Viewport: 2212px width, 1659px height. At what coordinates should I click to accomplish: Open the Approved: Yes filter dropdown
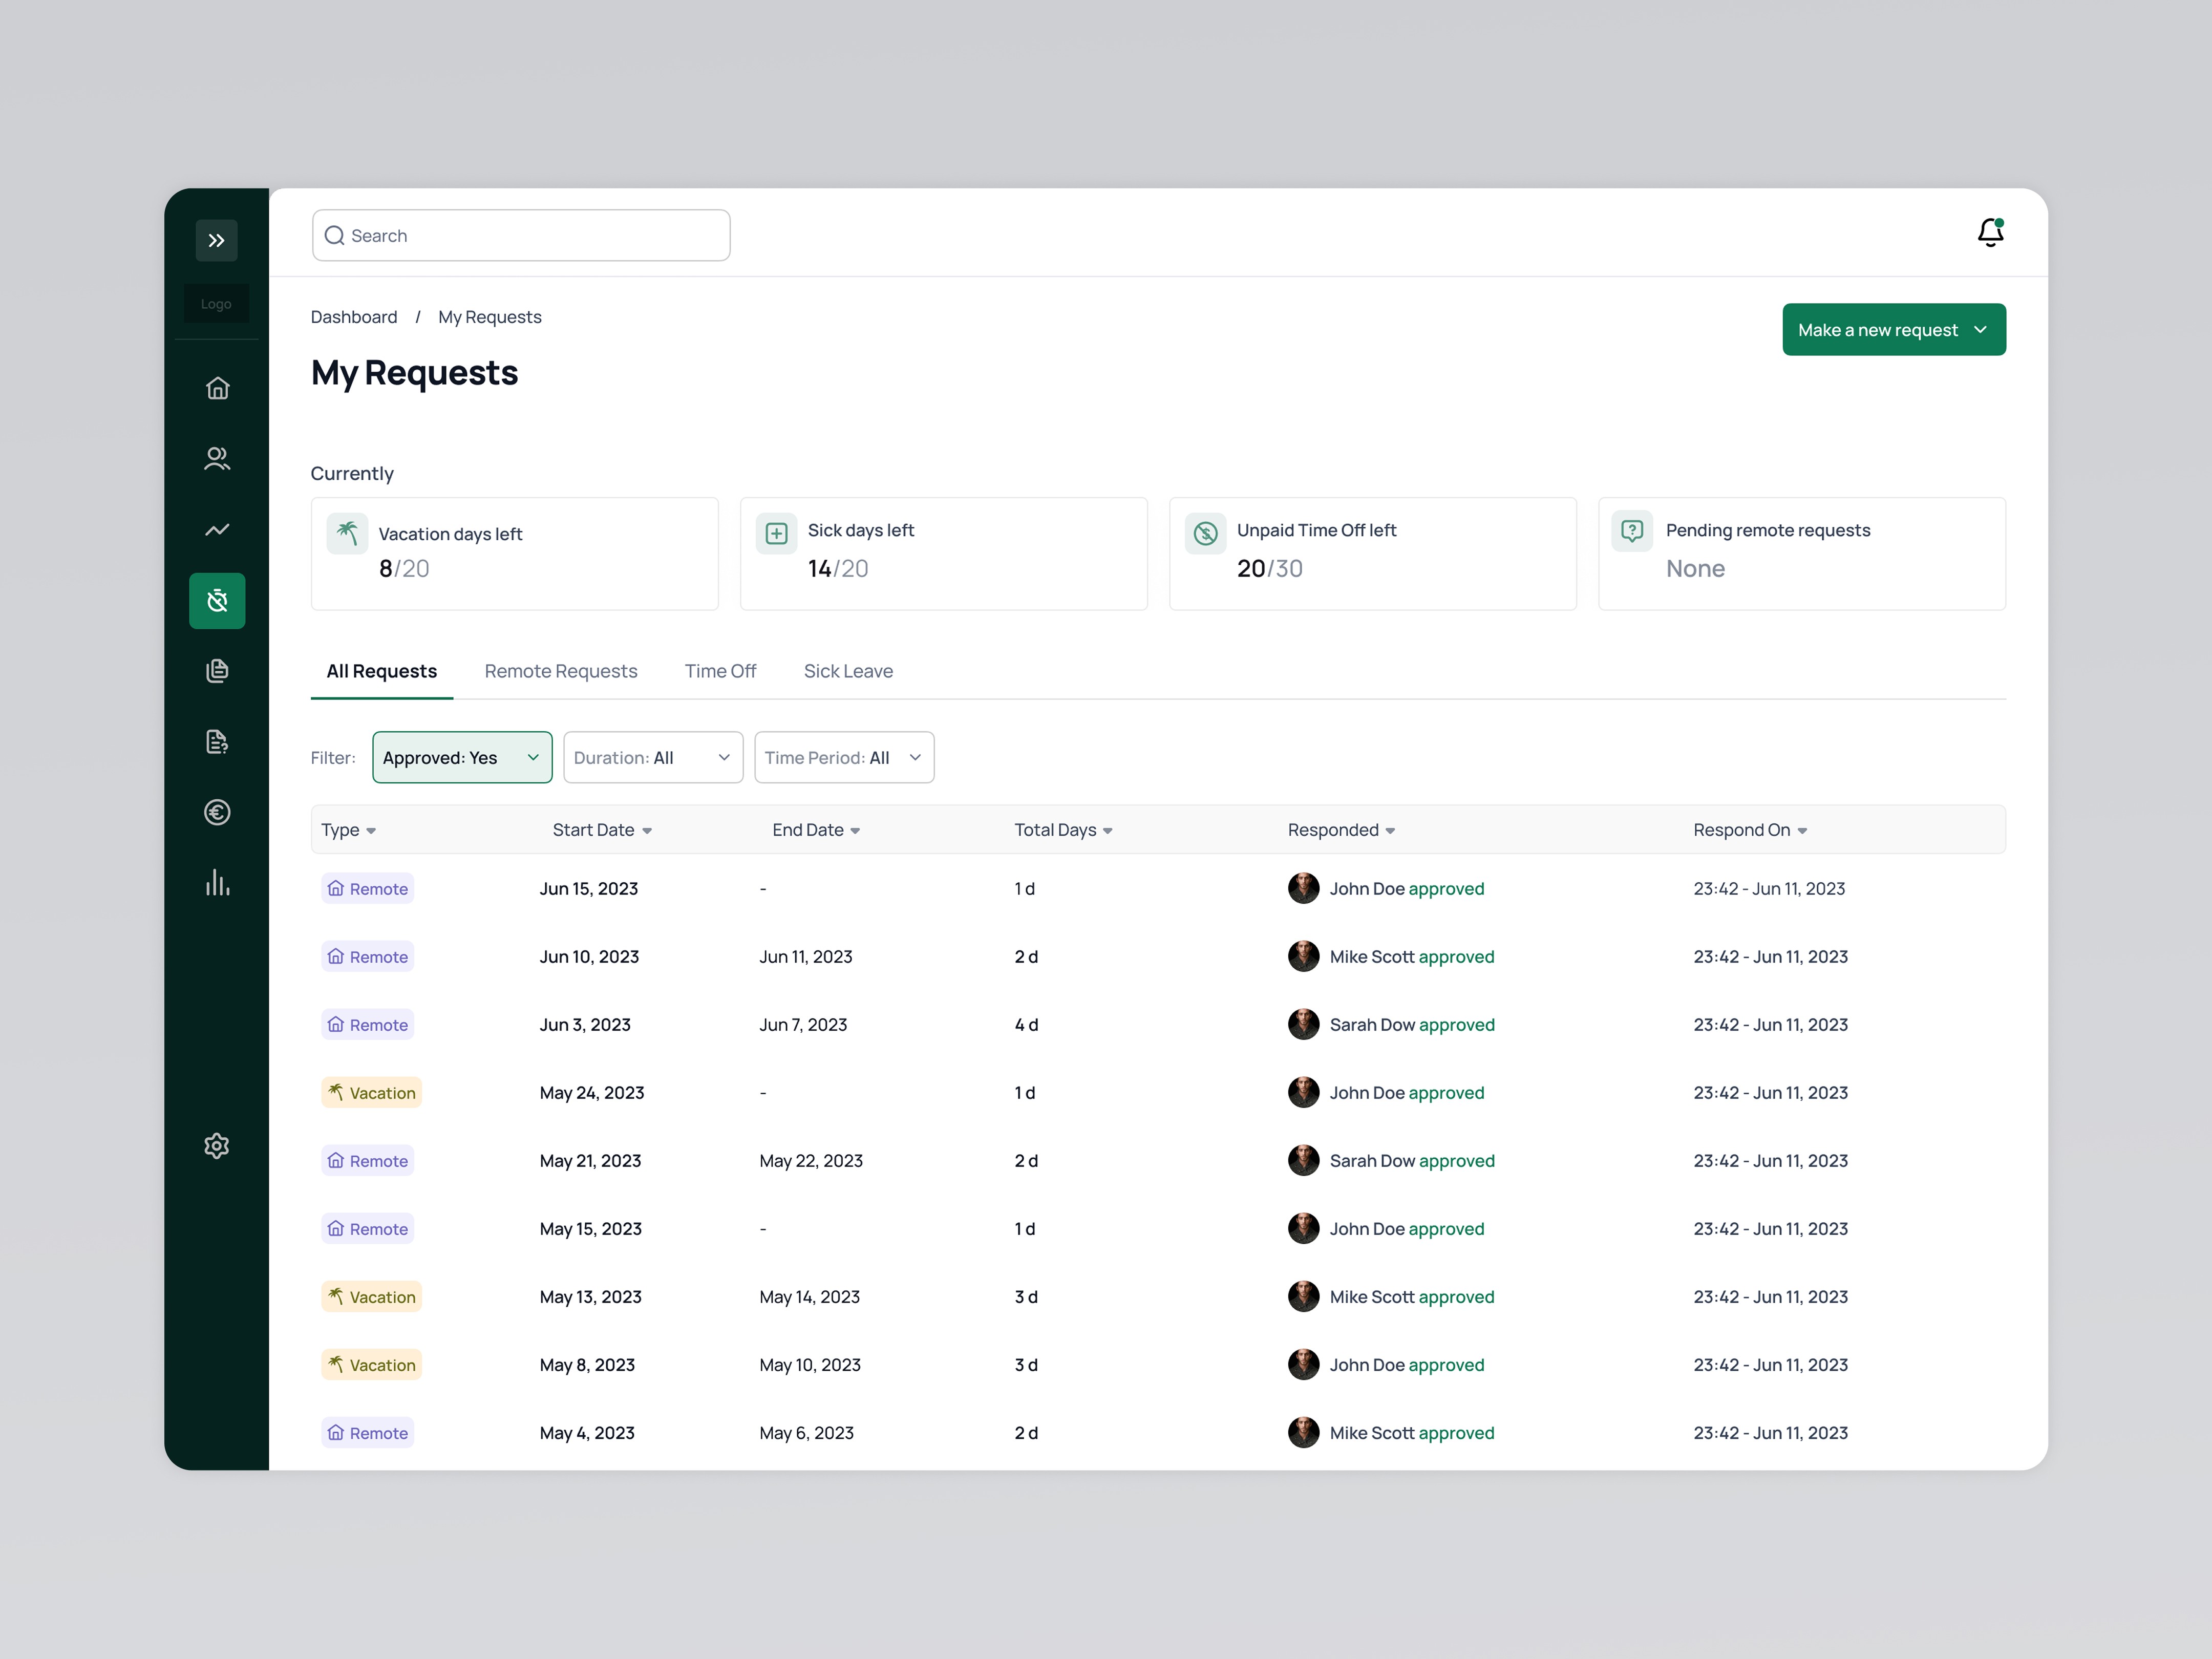pyautogui.click(x=462, y=758)
